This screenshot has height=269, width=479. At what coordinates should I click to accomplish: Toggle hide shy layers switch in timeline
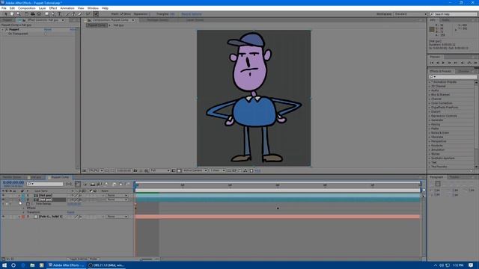pyautogui.click(x=93, y=185)
